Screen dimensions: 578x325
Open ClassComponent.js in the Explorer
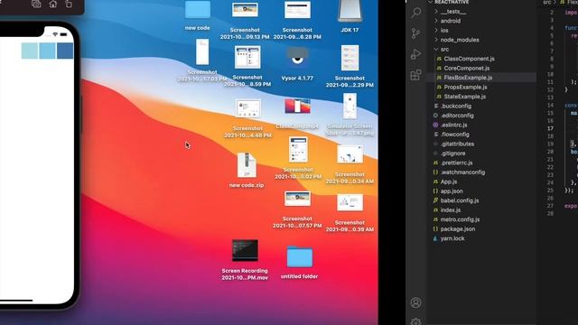[x=481, y=59]
